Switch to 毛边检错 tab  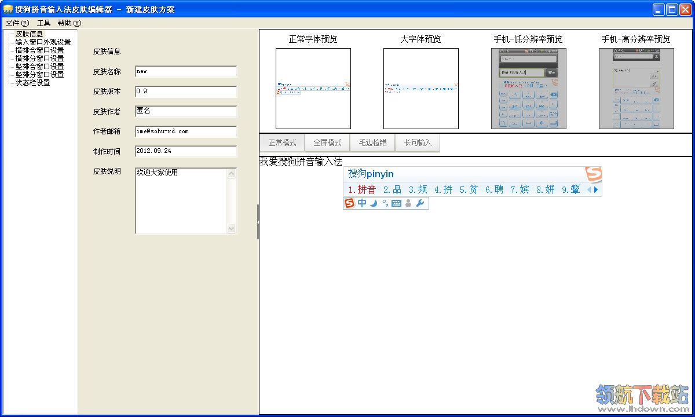click(x=372, y=142)
